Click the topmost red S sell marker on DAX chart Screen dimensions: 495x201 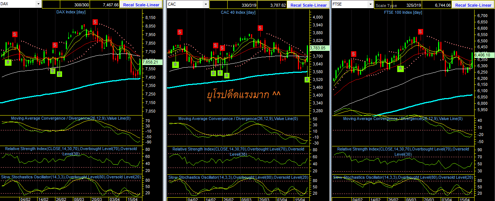tap(95, 22)
